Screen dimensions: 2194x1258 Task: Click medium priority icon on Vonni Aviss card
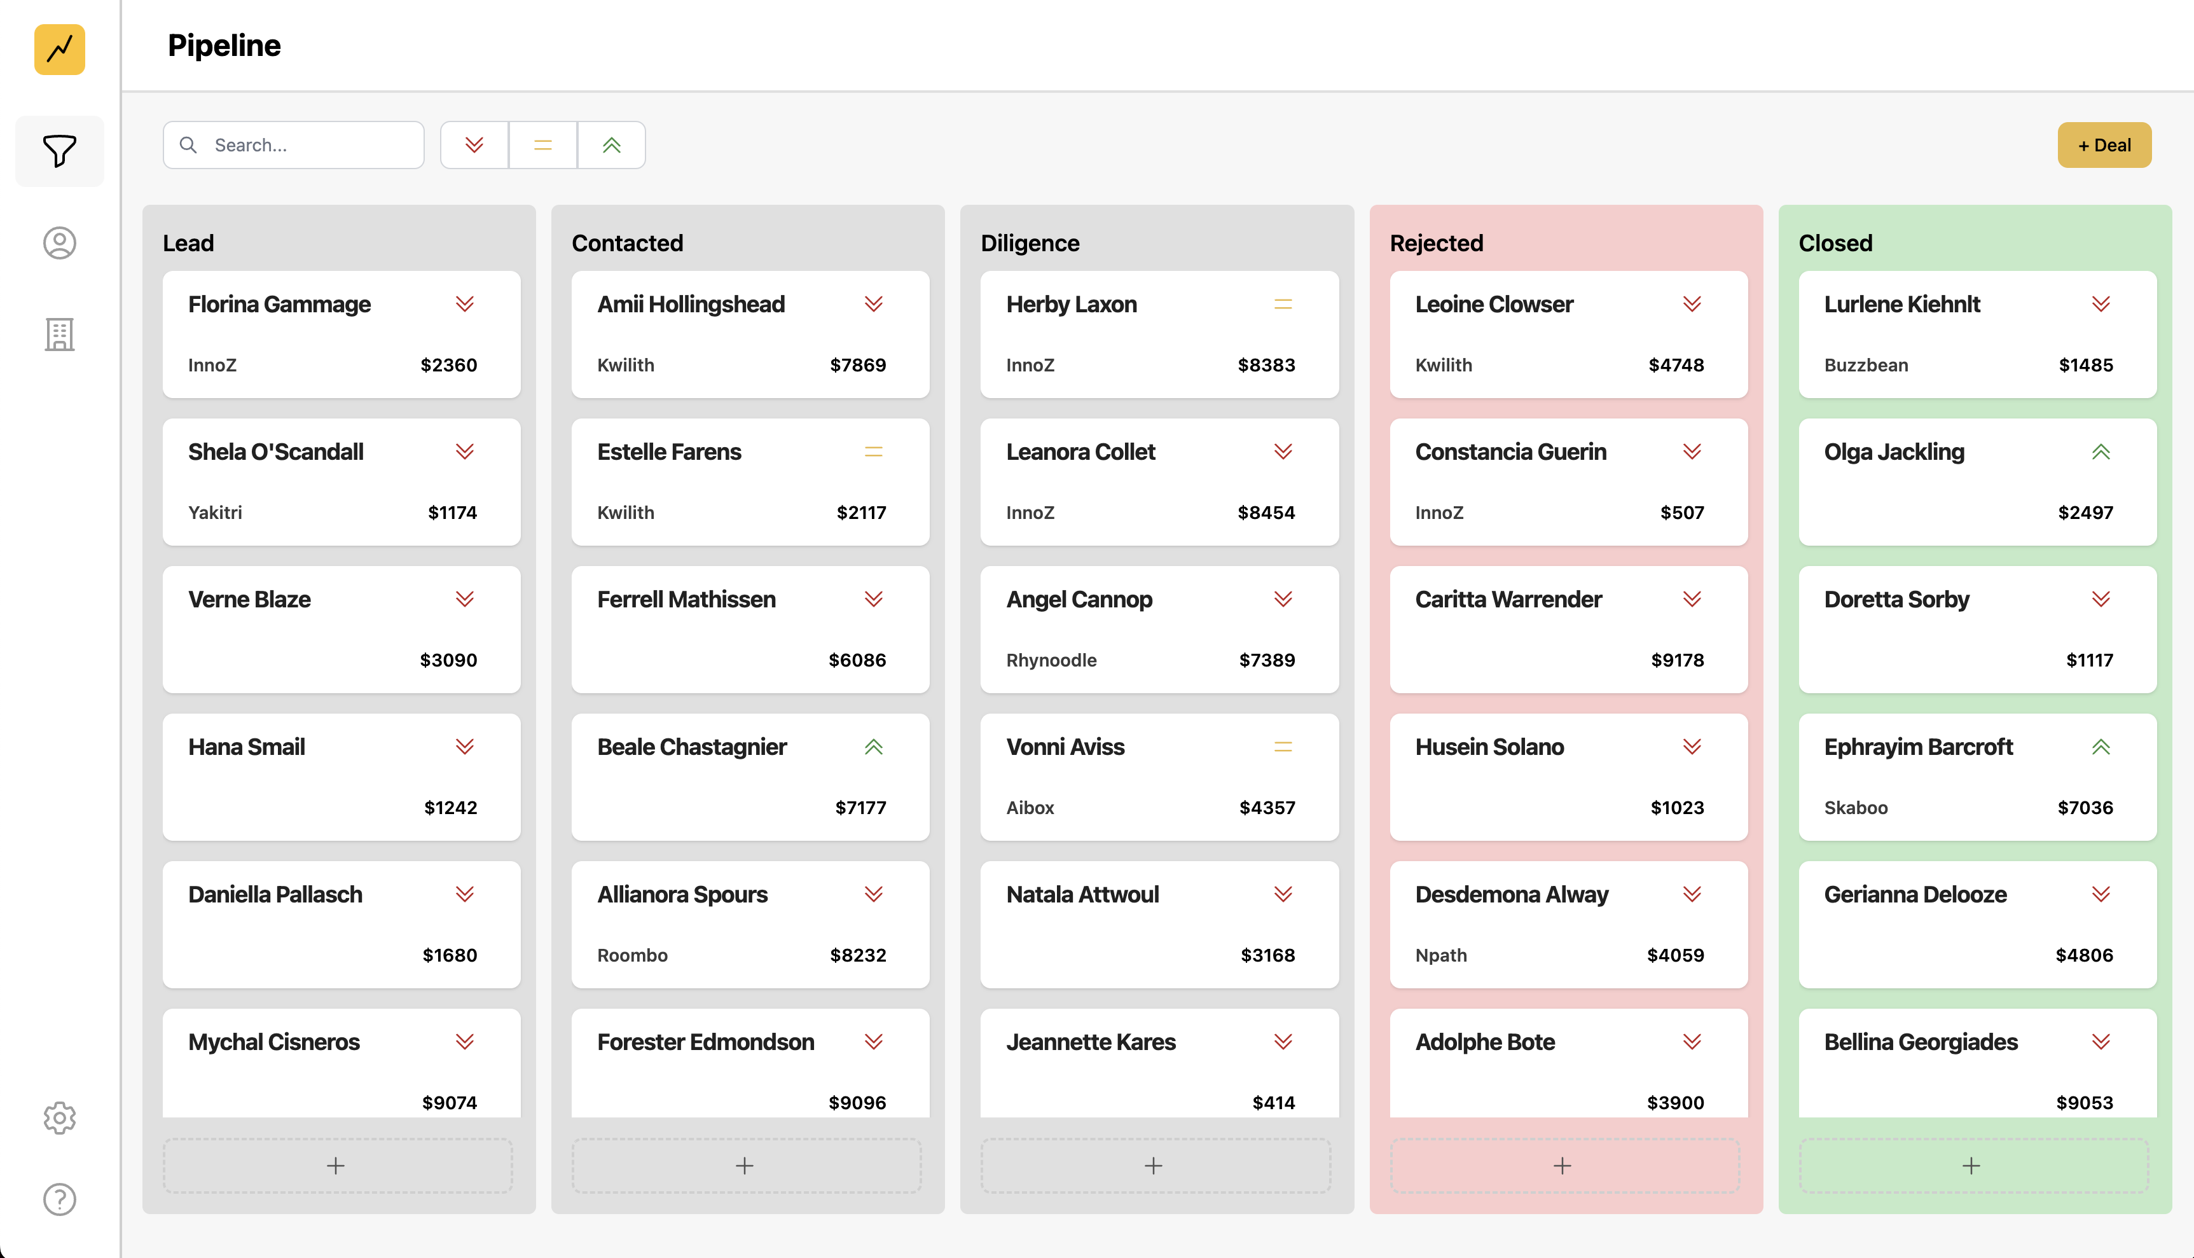tap(1283, 747)
